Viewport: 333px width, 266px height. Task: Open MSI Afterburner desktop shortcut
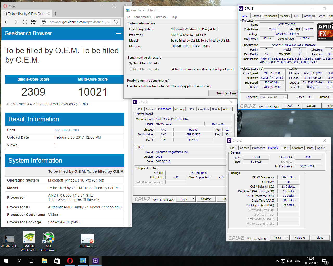click(x=48, y=241)
